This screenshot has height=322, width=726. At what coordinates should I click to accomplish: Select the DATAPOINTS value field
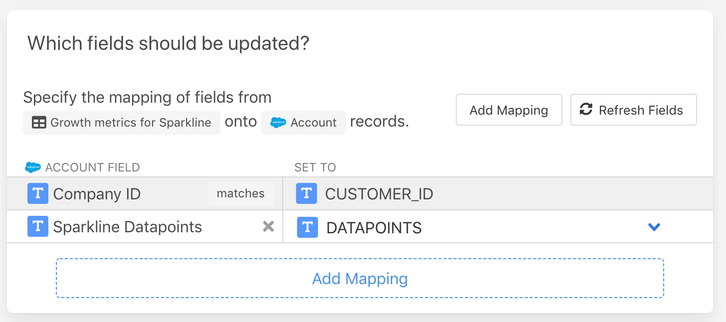pyautogui.click(x=498, y=227)
